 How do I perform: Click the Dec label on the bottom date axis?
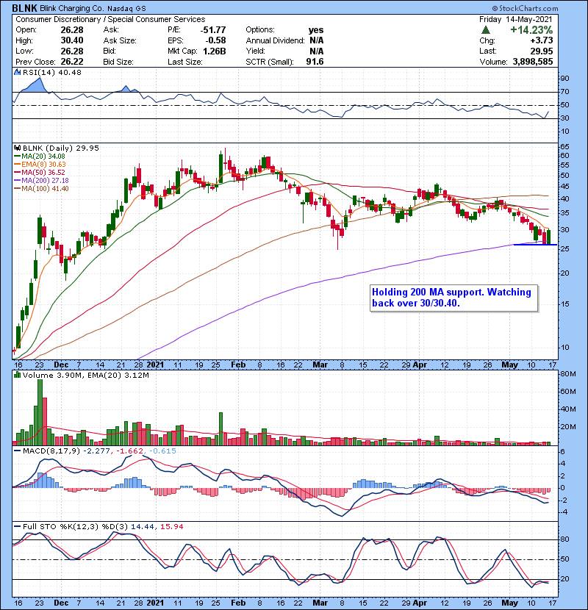tap(61, 603)
